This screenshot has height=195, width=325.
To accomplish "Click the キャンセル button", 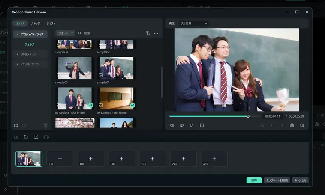I will [301, 180].
